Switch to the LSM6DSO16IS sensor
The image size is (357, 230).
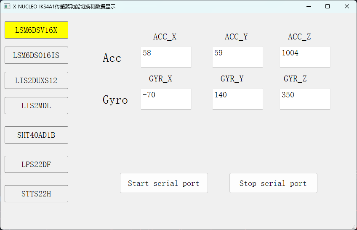tap(37, 55)
